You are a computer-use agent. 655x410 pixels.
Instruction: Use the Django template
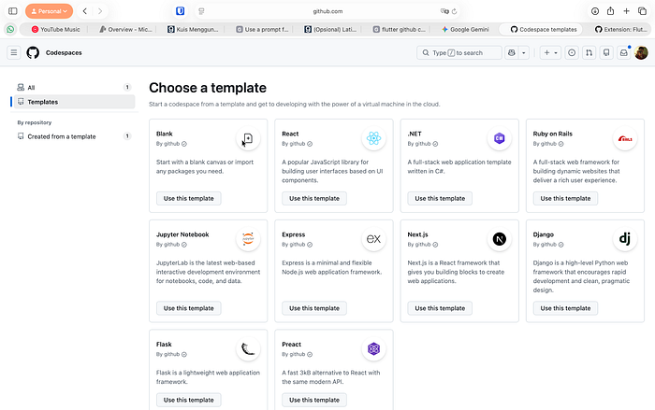click(565, 308)
